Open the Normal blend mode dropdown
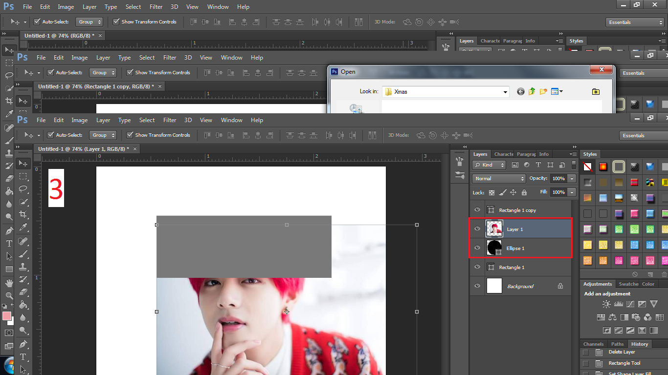Image resolution: width=668 pixels, height=375 pixels. pyautogui.click(x=499, y=178)
